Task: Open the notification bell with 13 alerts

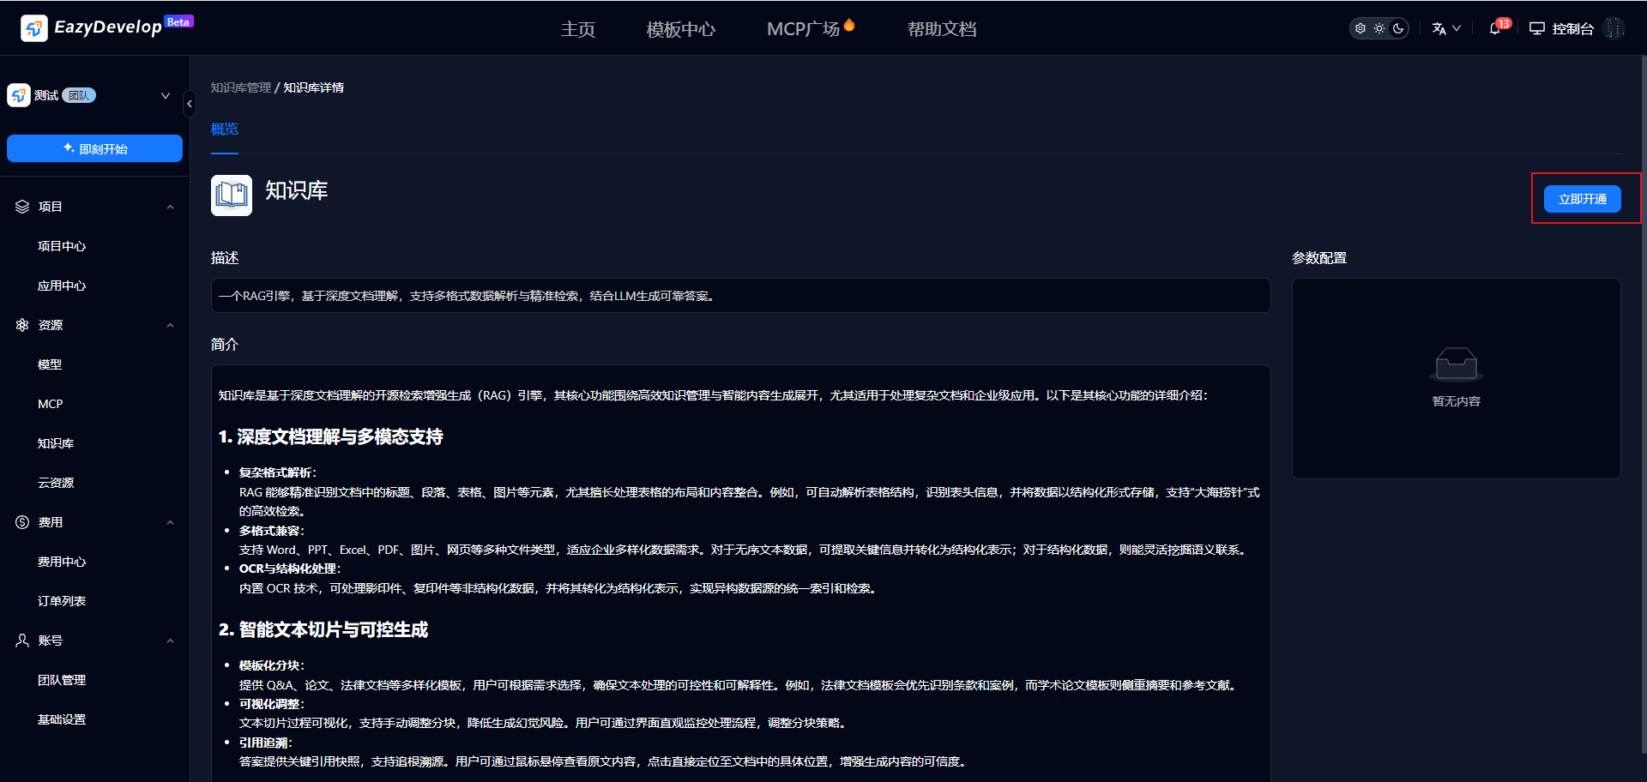Action: (1495, 28)
